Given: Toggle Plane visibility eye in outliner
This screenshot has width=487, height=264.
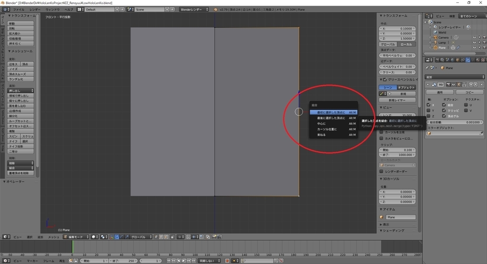Looking at the screenshot, I should (x=474, y=48).
